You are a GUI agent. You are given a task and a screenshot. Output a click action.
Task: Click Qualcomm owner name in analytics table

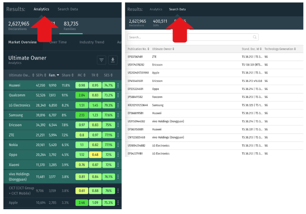point(17,95)
